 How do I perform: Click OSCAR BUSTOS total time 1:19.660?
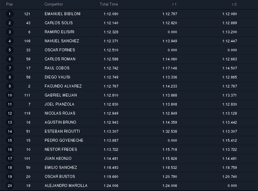pyautogui.click(x=111, y=177)
